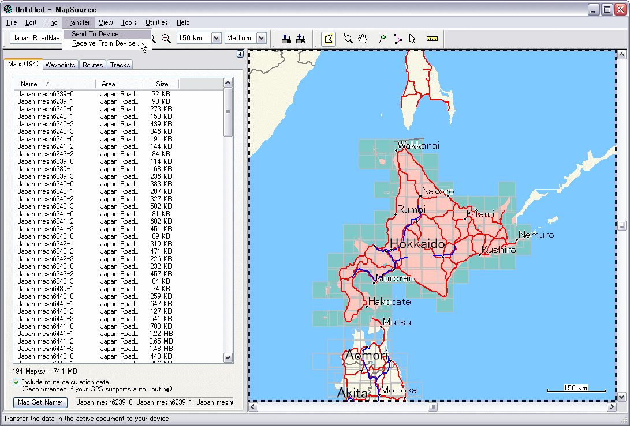Image resolution: width=630 pixels, height=426 pixels.
Task: Collapse the left panel with arrow button
Action: (x=240, y=54)
